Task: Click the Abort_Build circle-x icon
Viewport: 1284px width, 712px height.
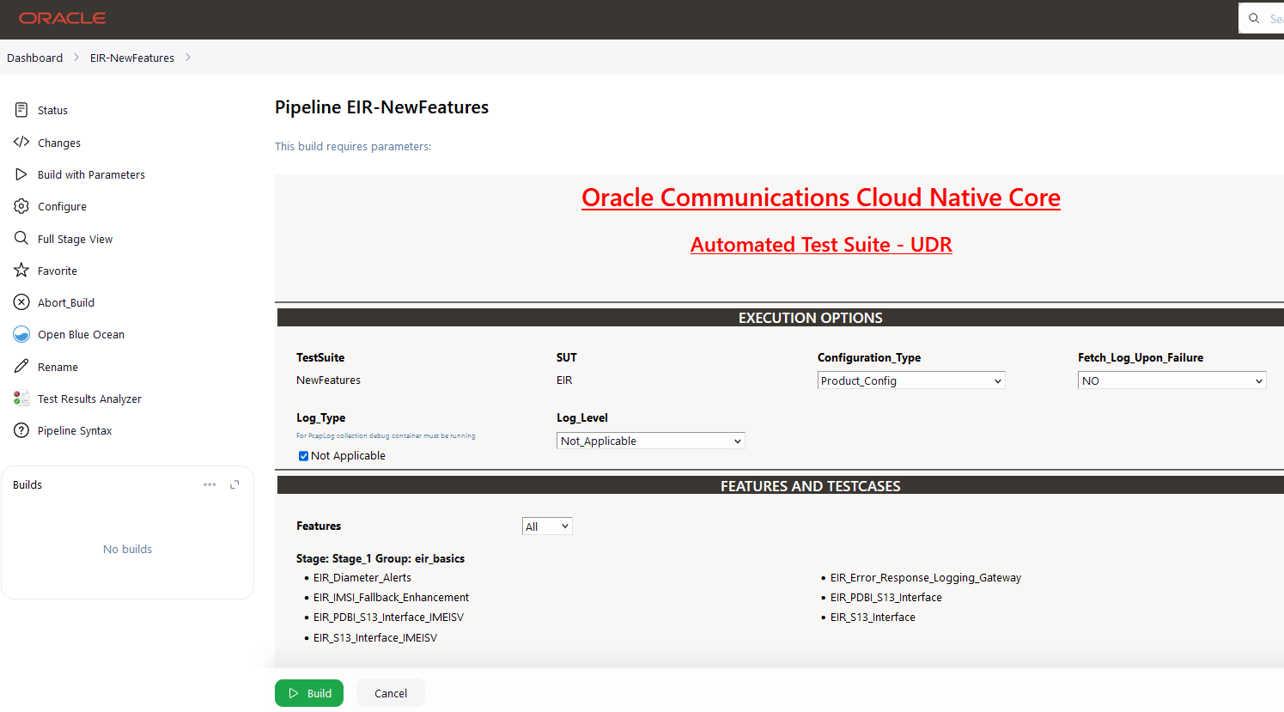Action: click(21, 302)
